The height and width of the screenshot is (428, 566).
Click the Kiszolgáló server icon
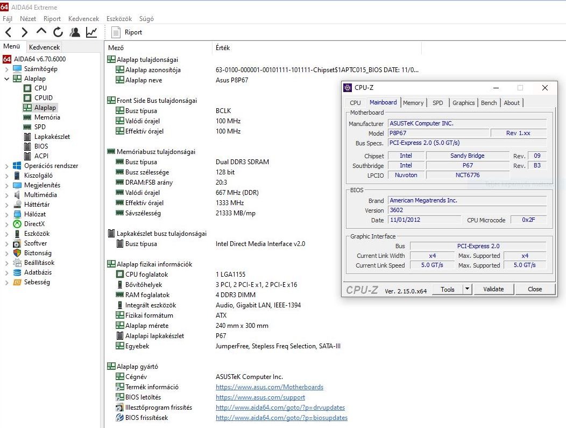pyautogui.click(x=17, y=176)
